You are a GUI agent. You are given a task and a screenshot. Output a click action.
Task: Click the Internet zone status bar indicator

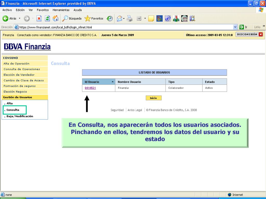pyautogui.click(x=235, y=195)
